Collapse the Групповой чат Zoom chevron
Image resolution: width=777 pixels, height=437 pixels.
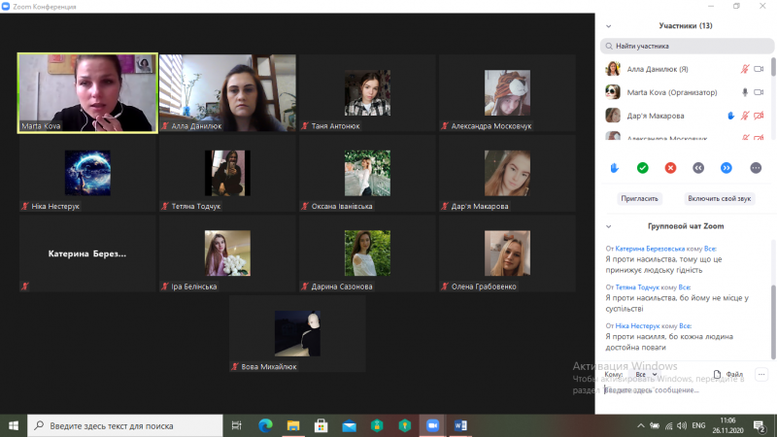[609, 226]
